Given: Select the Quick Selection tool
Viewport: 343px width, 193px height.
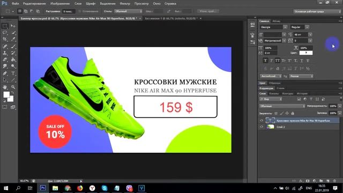Looking at the screenshot, I should click(x=13, y=33).
